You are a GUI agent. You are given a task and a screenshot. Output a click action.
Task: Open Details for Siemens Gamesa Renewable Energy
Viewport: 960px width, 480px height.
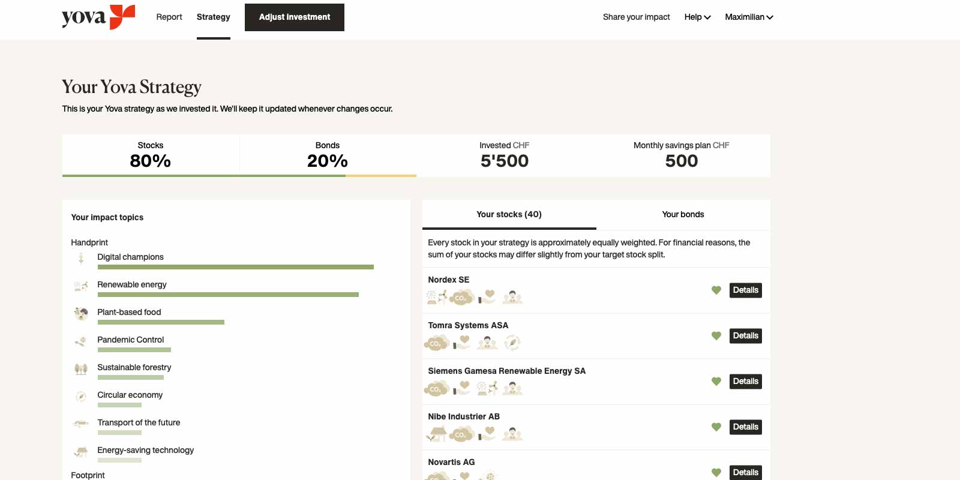click(x=746, y=382)
